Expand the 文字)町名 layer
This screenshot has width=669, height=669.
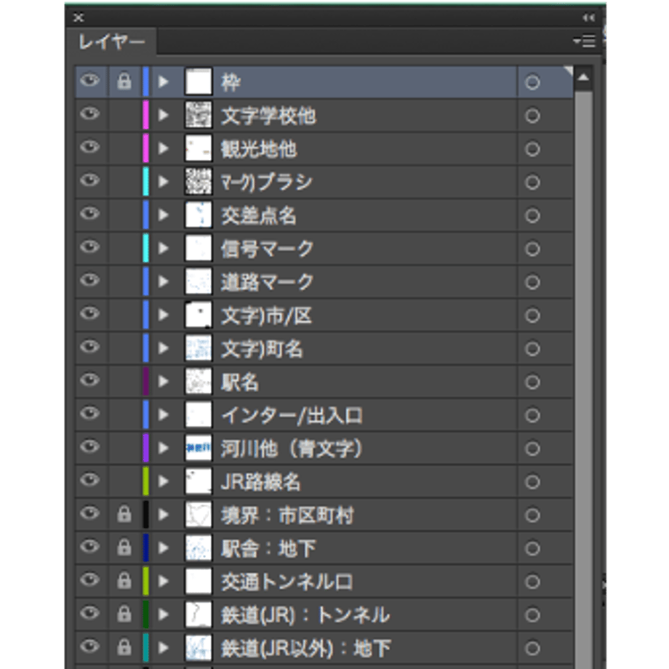pos(164,348)
